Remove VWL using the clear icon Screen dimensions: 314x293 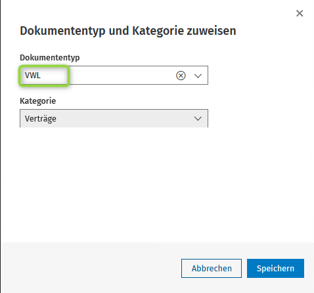click(181, 76)
